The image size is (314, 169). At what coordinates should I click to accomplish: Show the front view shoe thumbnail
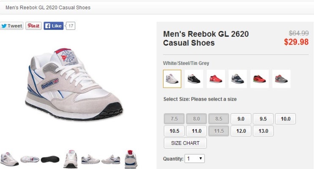71,159
